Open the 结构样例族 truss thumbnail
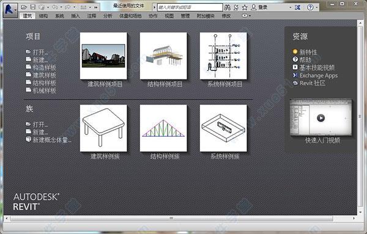 click(163, 128)
